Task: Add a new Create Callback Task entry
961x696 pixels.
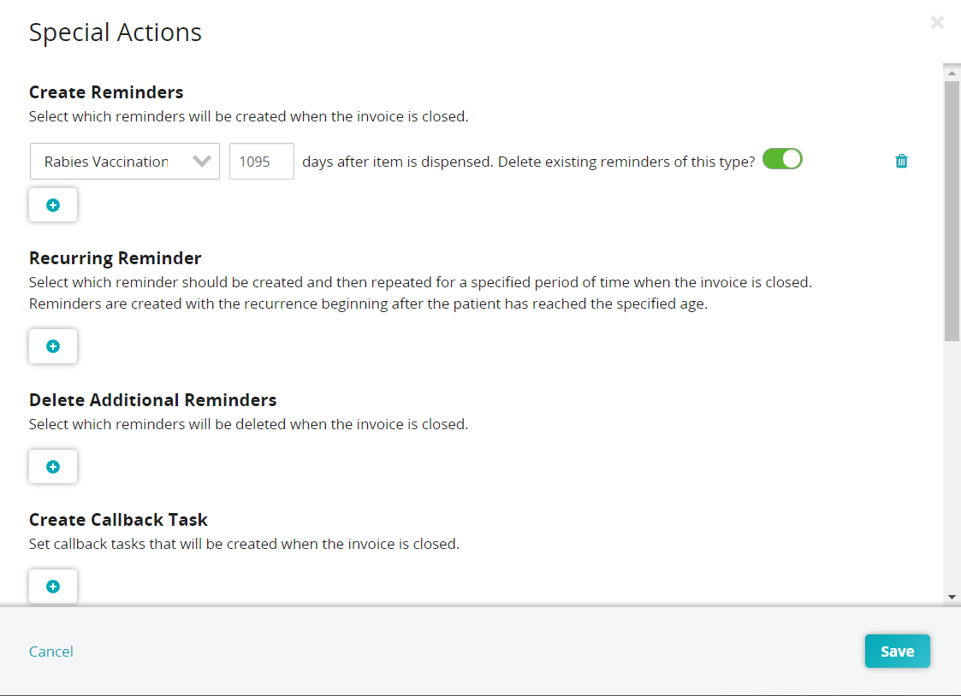Action: pyautogui.click(x=52, y=586)
